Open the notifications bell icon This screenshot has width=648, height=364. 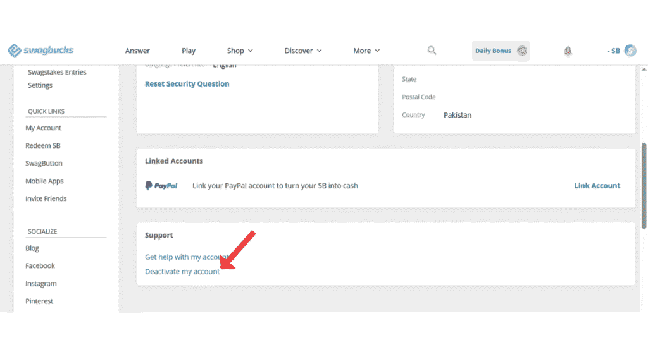tap(568, 51)
